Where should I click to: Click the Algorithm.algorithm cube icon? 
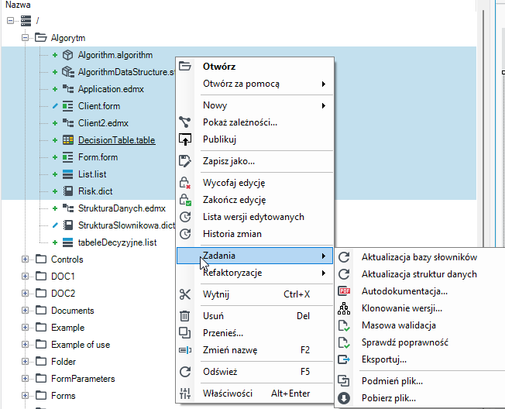[67, 55]
